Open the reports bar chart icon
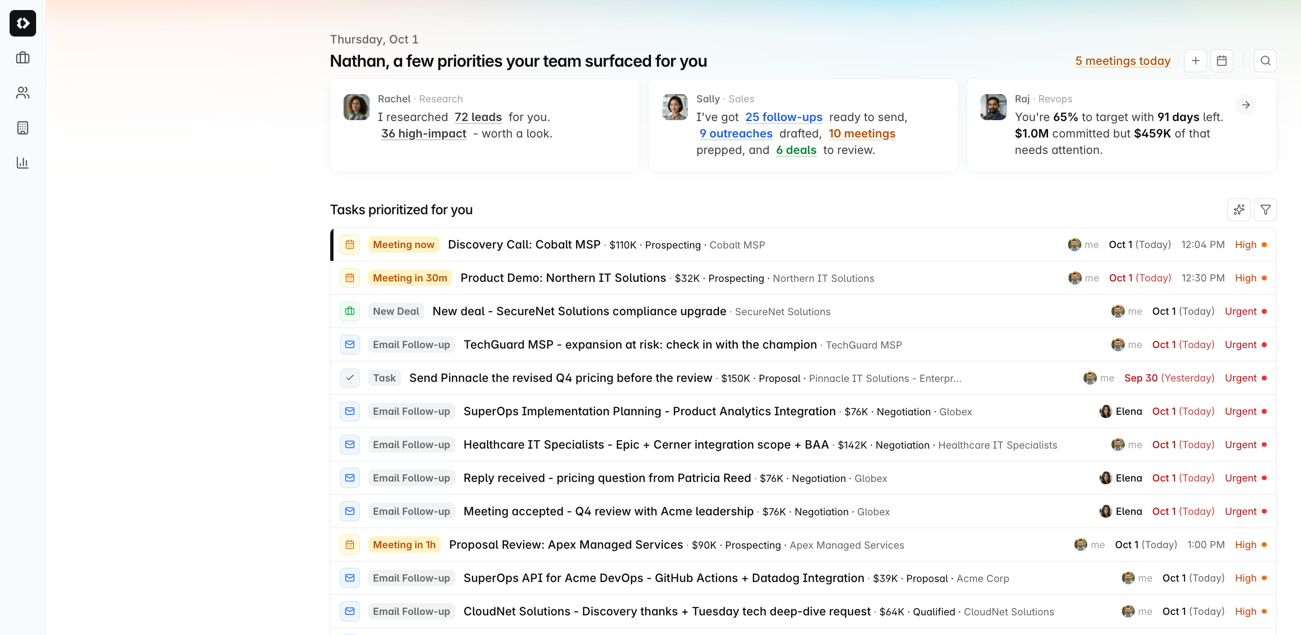The image size is (1301, 635). (23, 163)
